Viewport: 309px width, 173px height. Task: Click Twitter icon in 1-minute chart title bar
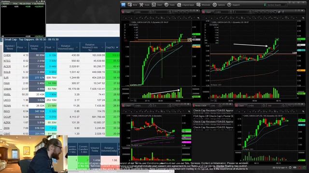(279, 12)
